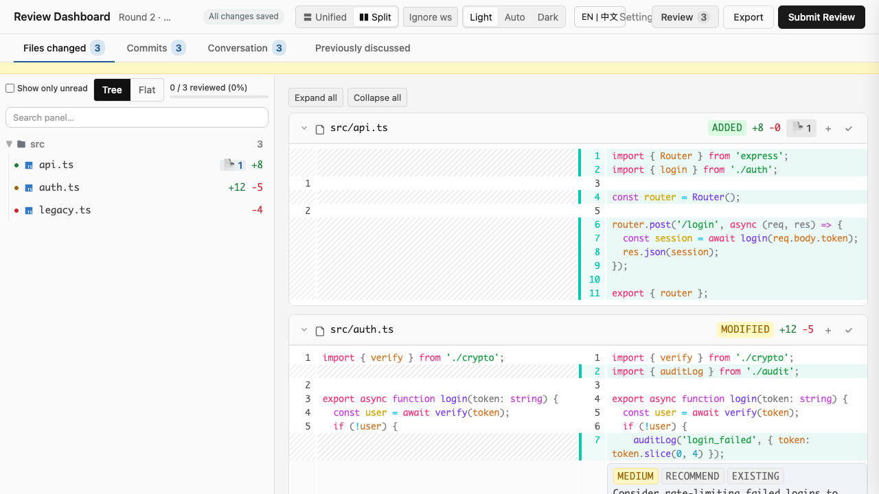879x494 pixels.
Task: Click the +12 additions count in auth.ts header
Action: point(788,329)
